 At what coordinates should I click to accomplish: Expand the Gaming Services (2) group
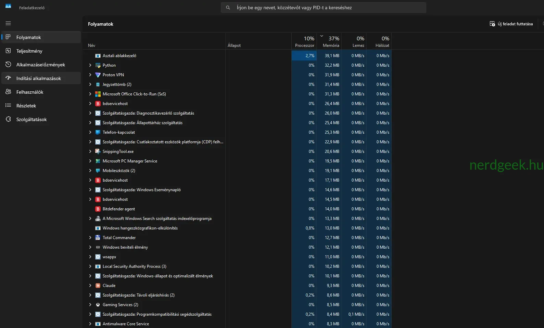coord(90,305)
